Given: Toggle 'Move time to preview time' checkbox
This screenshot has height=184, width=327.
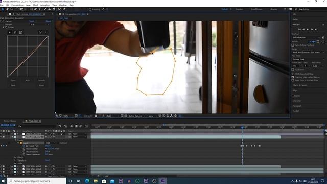Looking at the screenshot, I should pos(293,80).
